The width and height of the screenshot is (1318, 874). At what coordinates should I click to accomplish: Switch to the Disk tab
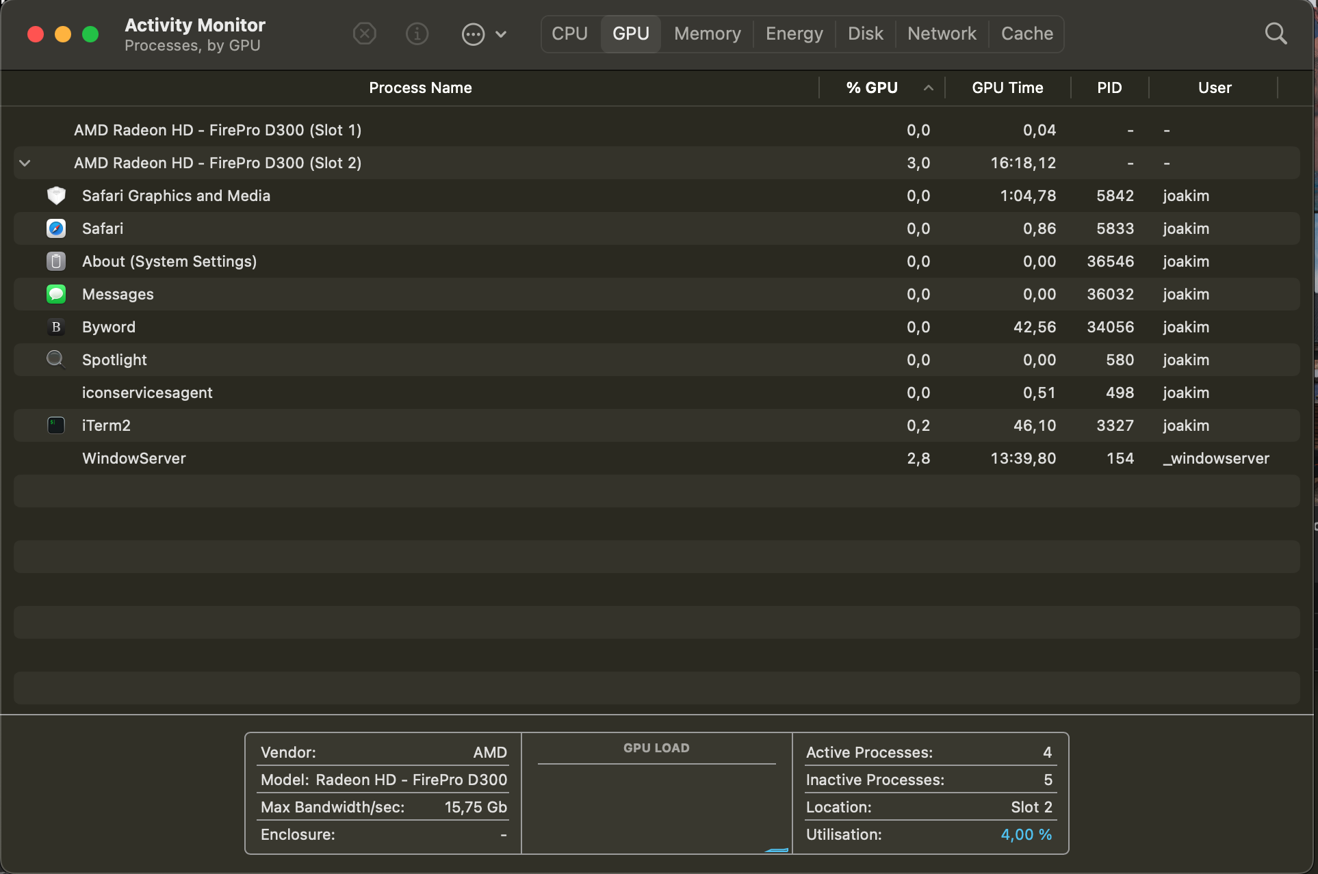865,34
